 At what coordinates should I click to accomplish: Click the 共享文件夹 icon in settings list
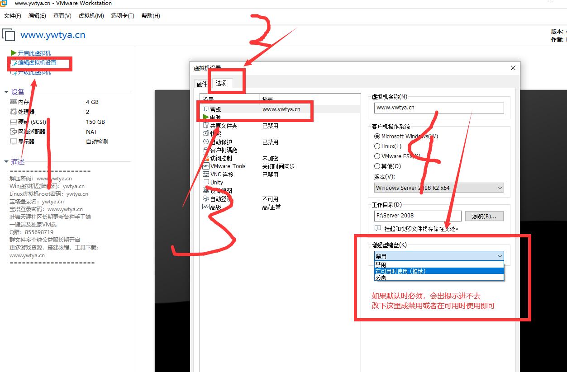(206, 126)
